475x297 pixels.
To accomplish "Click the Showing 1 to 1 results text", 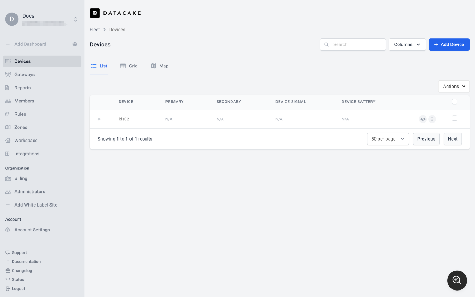I will (x=125, y=139).
